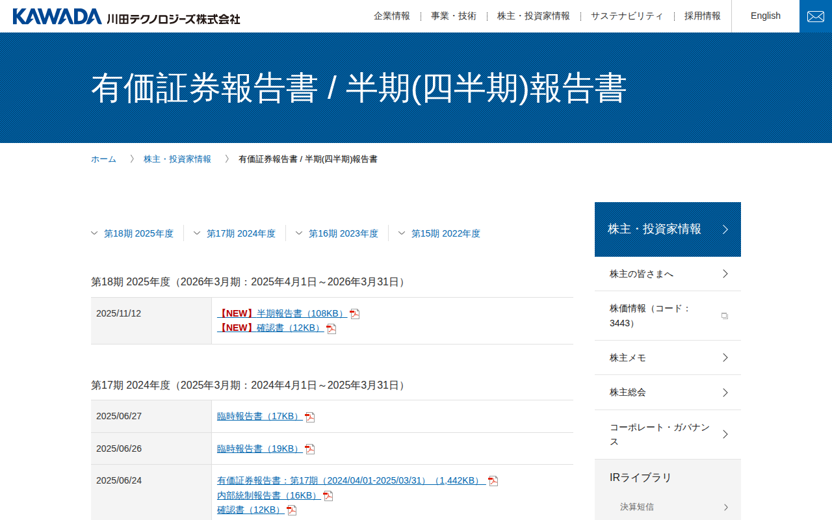Click PDF icon beside NEW 確認書（12KB）

[x=331, y=328]
